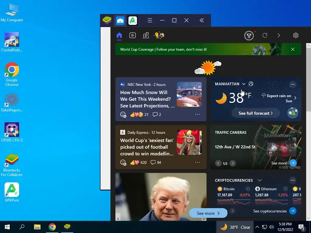Open the football fan article thumbnail

click(189, 142)
